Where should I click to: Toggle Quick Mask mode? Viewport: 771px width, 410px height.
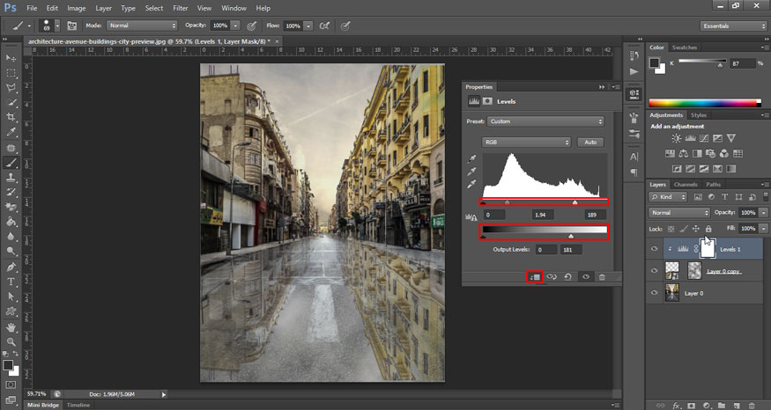tap(11, 384)
